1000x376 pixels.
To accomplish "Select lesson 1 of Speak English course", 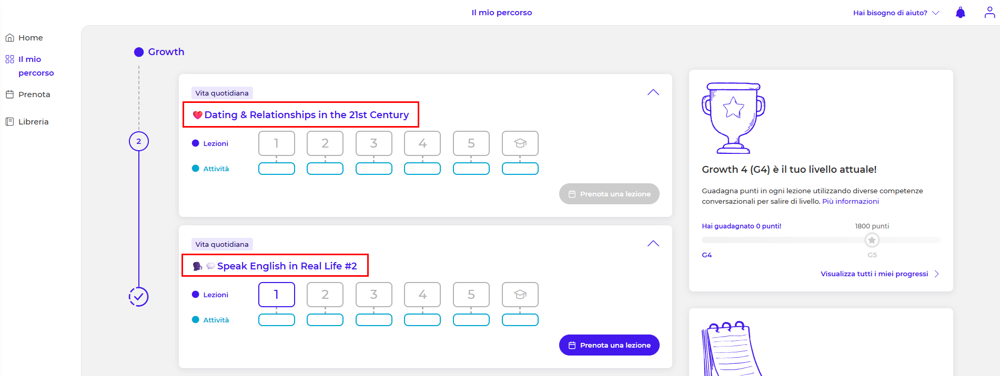I will pos(276,295).
